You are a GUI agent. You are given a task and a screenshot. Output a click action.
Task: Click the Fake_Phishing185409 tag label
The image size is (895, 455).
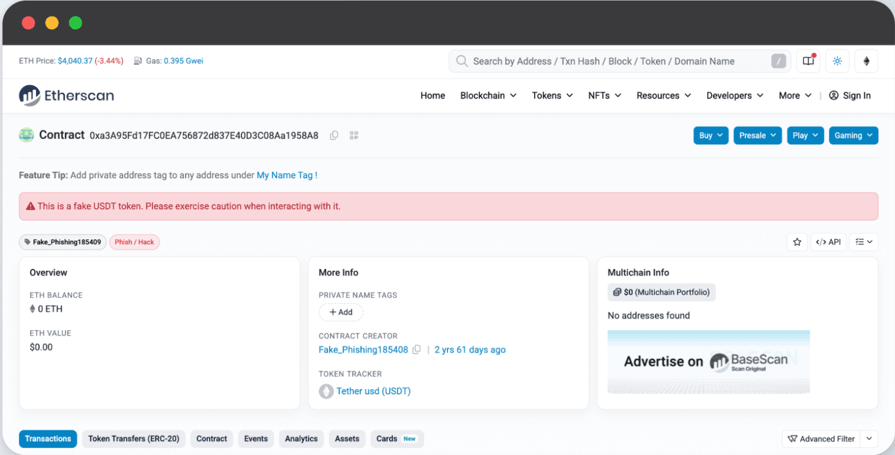[x=63, y=242]
